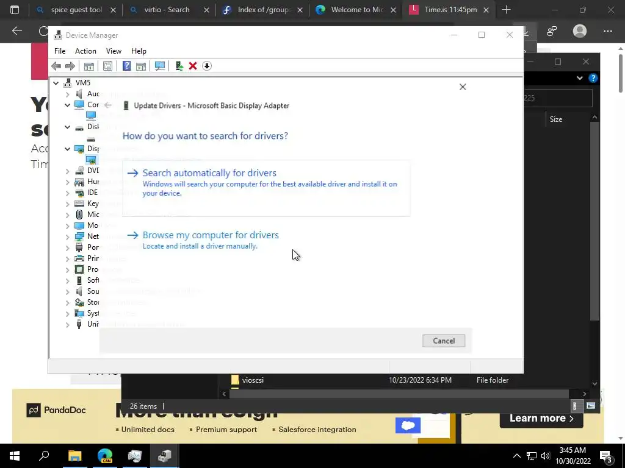Toggle the action pane toolbar icon

(x=141, y=66)
